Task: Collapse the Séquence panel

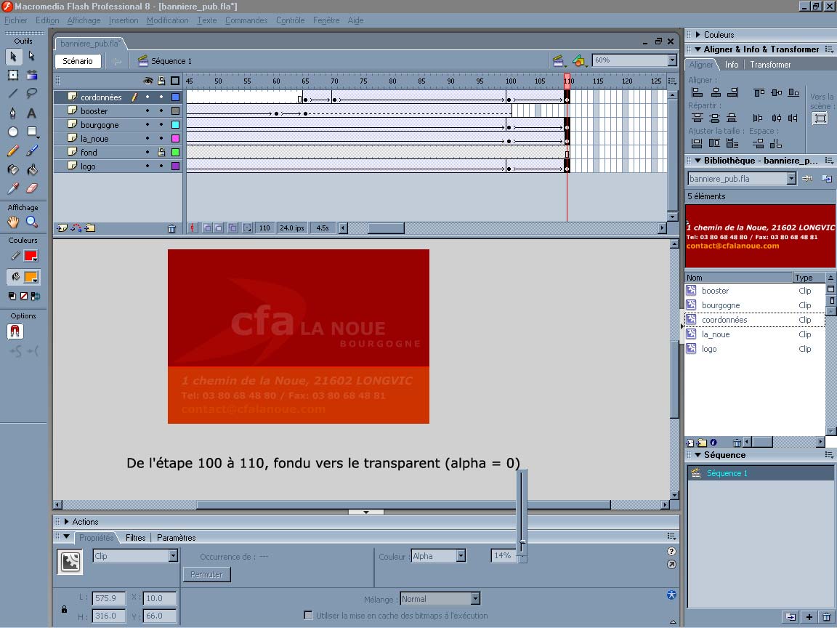Action: pos(697,455)
